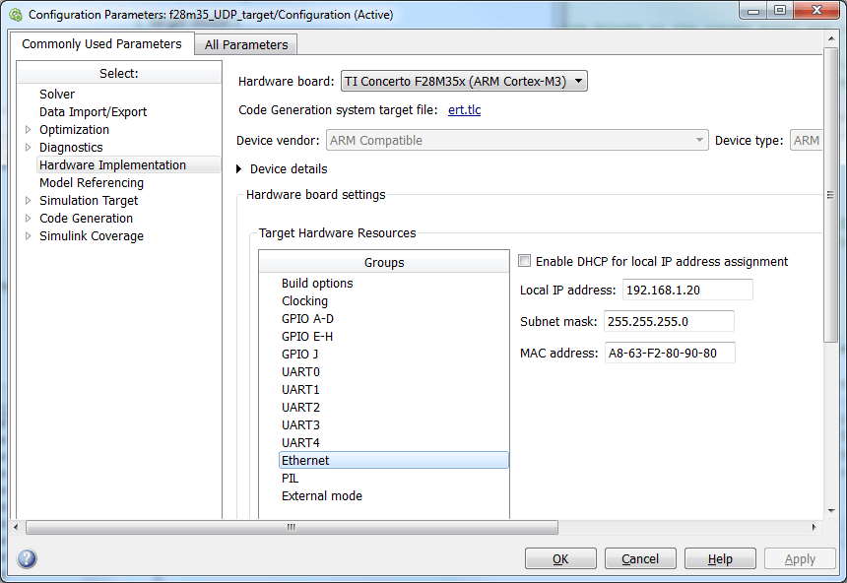This screenshot has height=583, width=847.
Task: Maximize the Configuration Parameters window
Action: [x=780, y=10]
